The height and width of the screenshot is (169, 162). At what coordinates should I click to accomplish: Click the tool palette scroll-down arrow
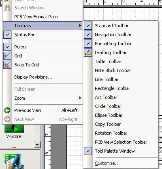point(37,145)
